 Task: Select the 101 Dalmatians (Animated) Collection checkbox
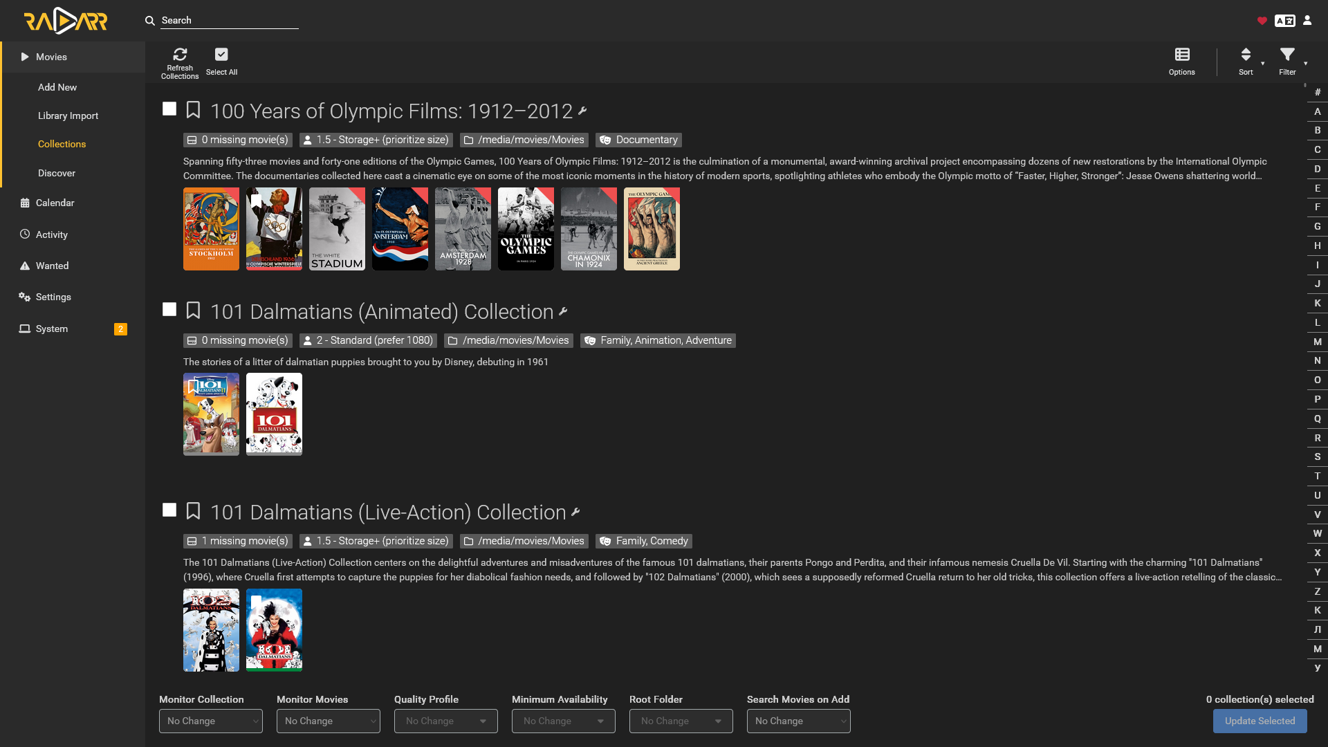coord(169,309)
